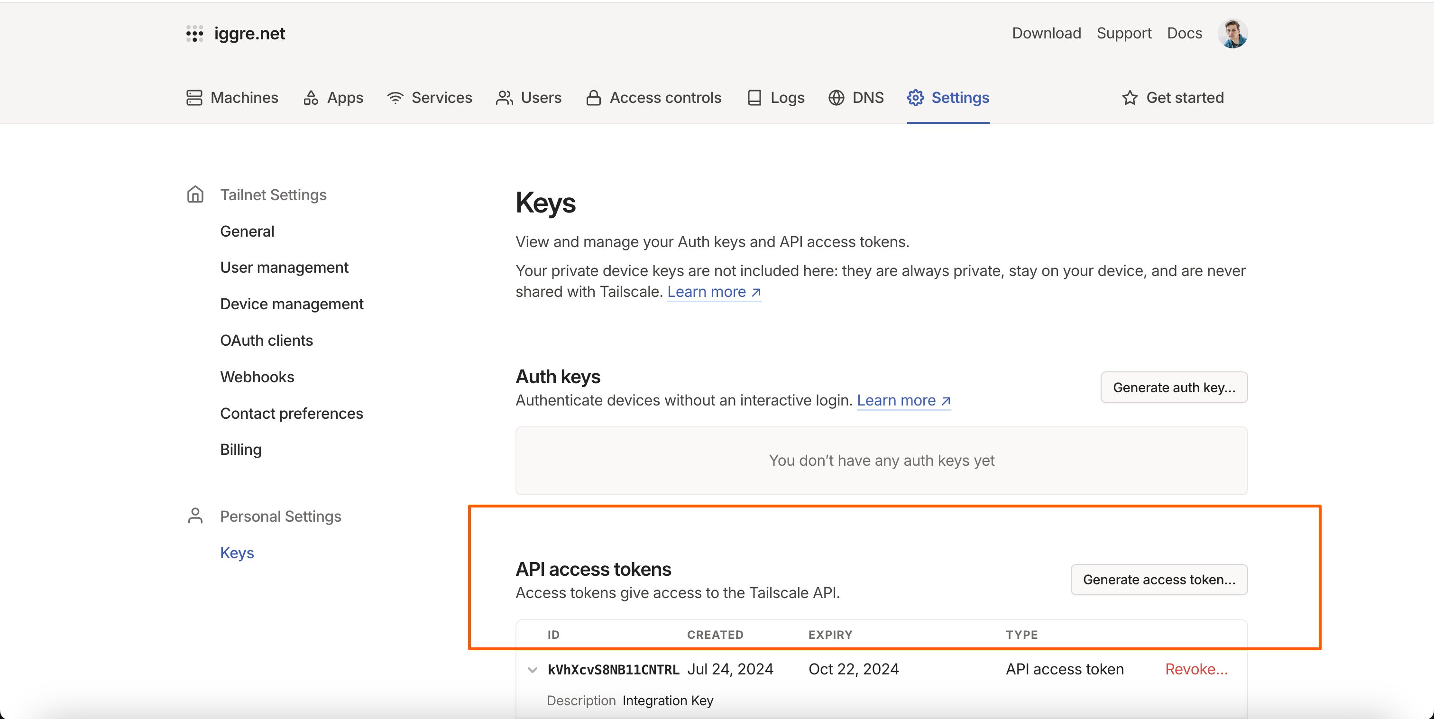Viewport: 1434px width, 719px height.
Task: Select the Settings tab label
Action: pyautogui.click(x=960, y=97)
